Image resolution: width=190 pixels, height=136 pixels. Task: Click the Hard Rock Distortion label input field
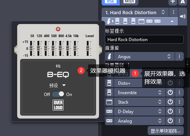pos(144,39)
